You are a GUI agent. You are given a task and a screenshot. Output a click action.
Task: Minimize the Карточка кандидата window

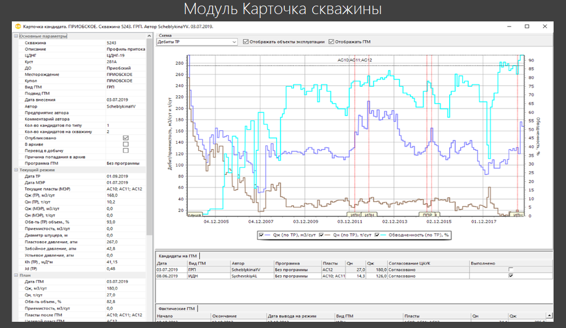click(x=509, y=26)
